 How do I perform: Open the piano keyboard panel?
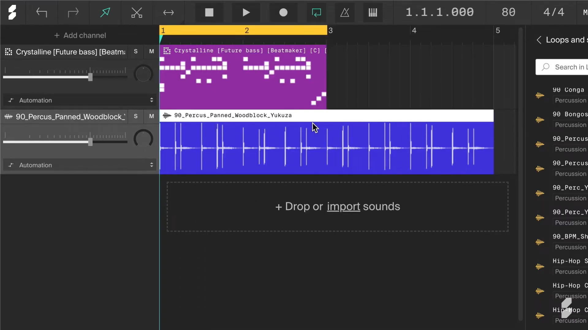373,13
